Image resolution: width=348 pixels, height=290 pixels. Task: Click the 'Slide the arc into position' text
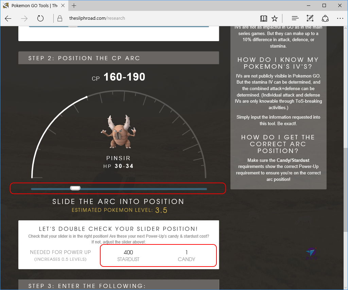[x=118, y=201]
